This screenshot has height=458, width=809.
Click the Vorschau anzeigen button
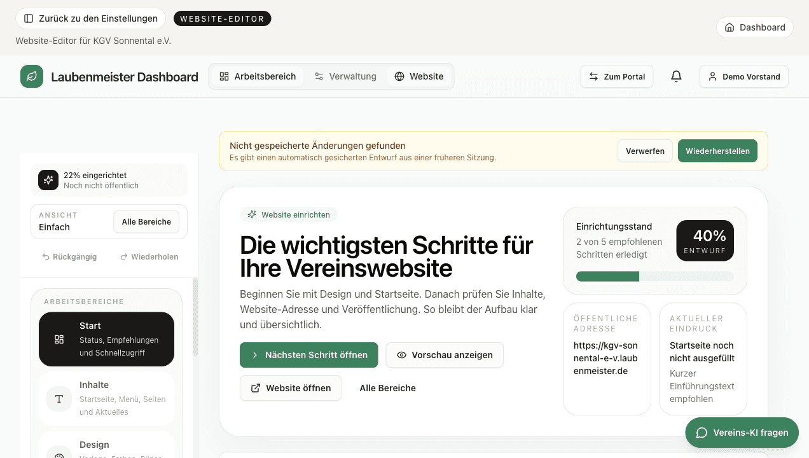445,355
